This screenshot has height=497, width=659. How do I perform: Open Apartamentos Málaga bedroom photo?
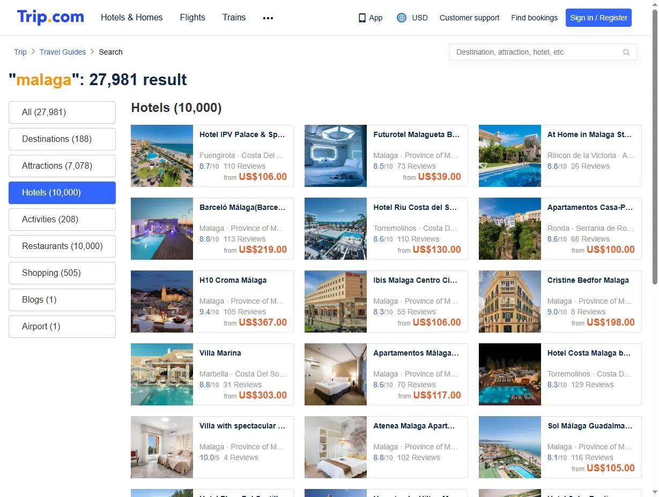336,374
